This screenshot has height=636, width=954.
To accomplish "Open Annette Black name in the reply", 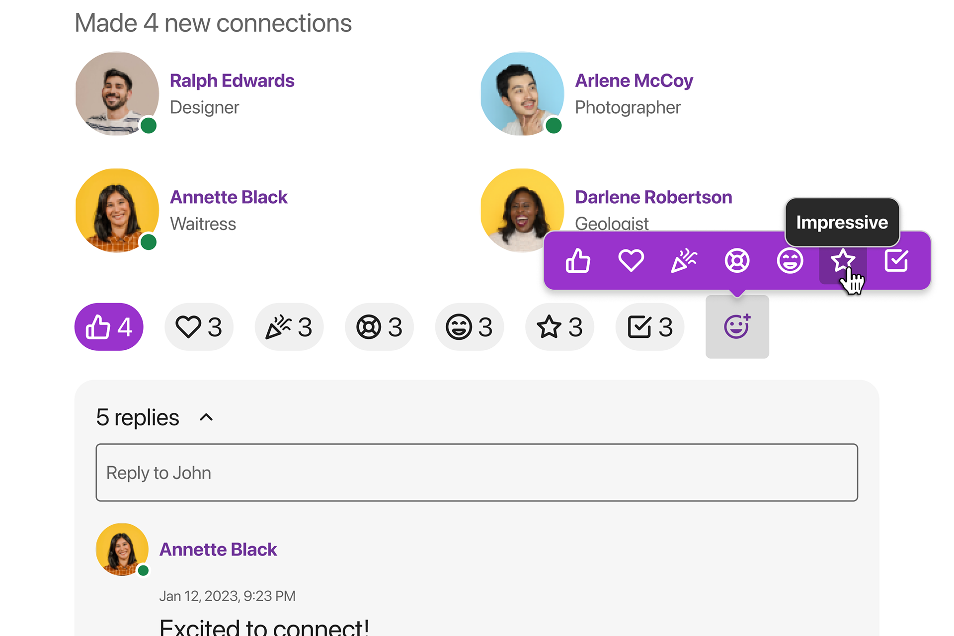I will point(218,550).
